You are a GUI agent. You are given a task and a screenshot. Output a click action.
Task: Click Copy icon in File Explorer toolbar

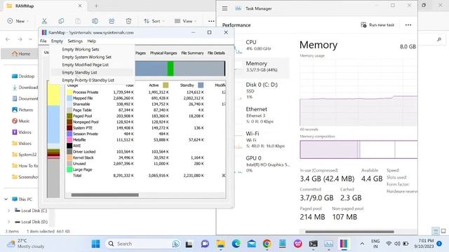[61, 21]
